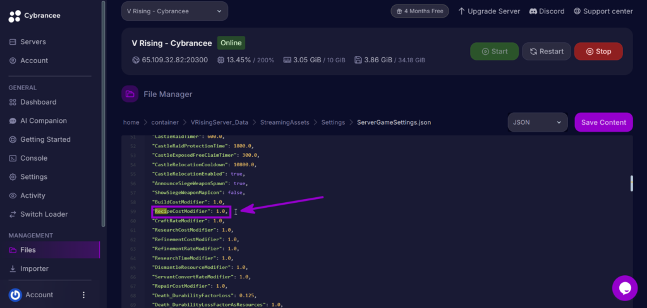647x308 pixels.
Task: Open the JSON language dropdown
Action: click(538, 122)
